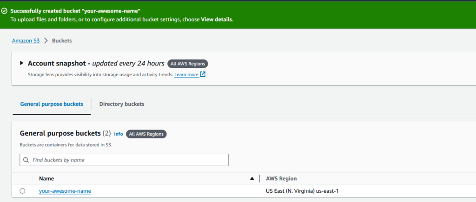Click the Name column sort arrow
Image resolution: width=476 pixels, height=202 pixels.
[x=252, y=178]
